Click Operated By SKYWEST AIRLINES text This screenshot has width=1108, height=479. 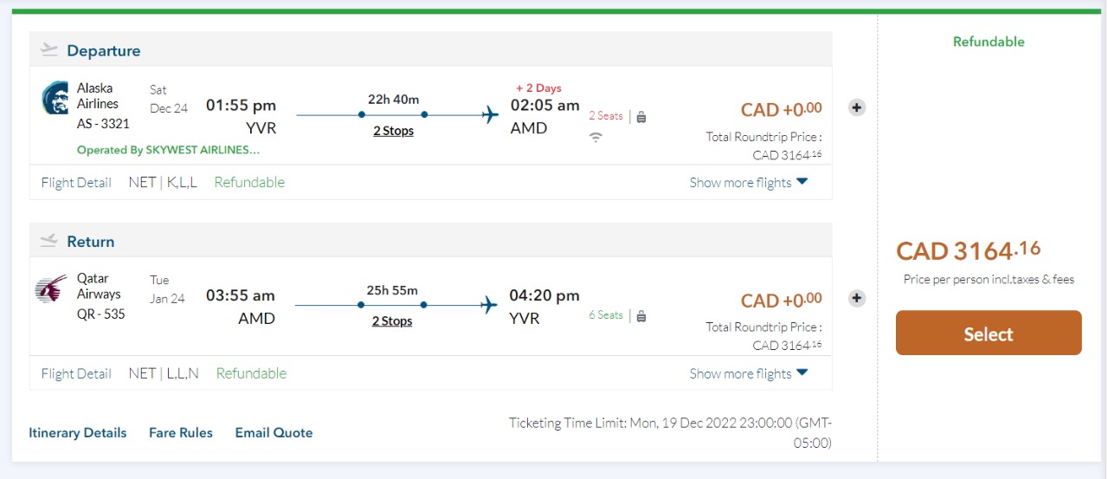point(168,150)
